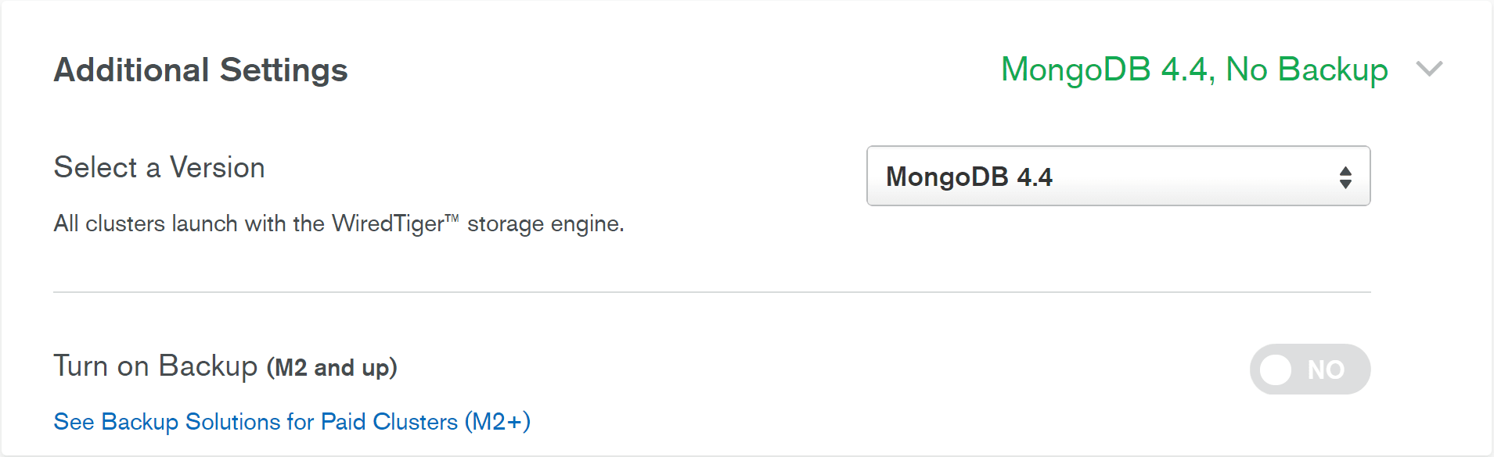Click the (M2 and up) note
This screenshot has height=457, width=1494.
(x=332, y=368)
